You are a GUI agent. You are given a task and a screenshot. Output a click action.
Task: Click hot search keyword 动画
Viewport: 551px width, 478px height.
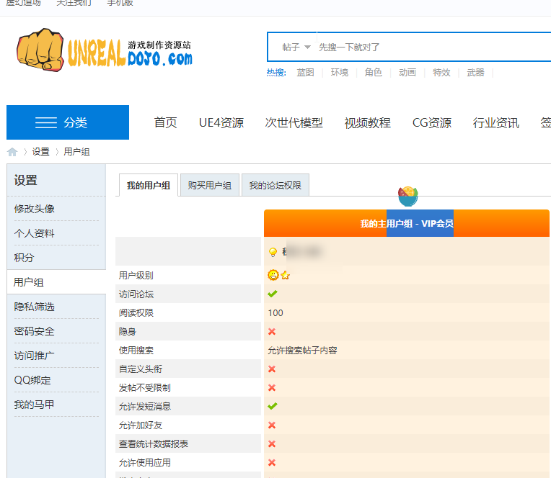coord(407,73)
